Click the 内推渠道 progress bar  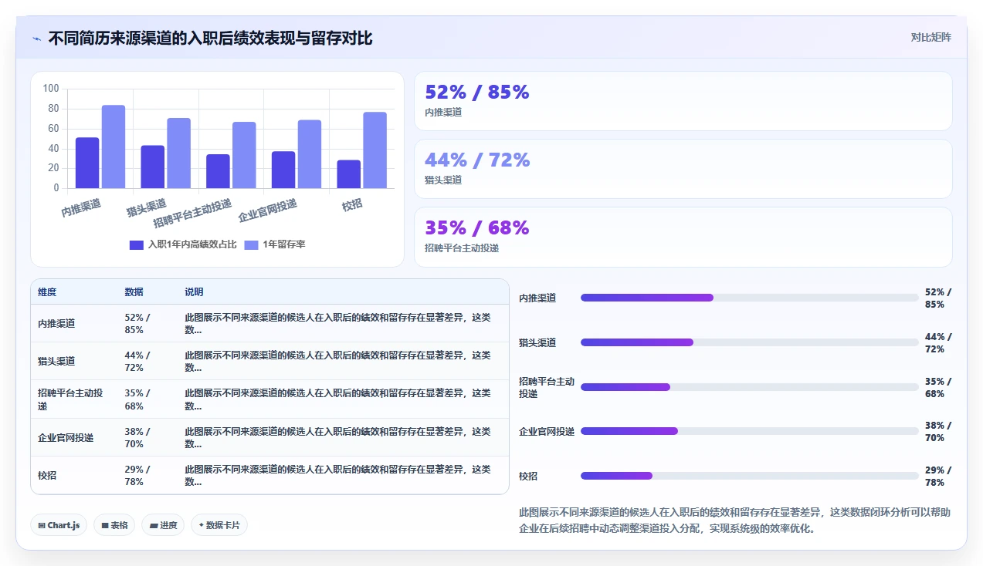(x=749, y=298)
